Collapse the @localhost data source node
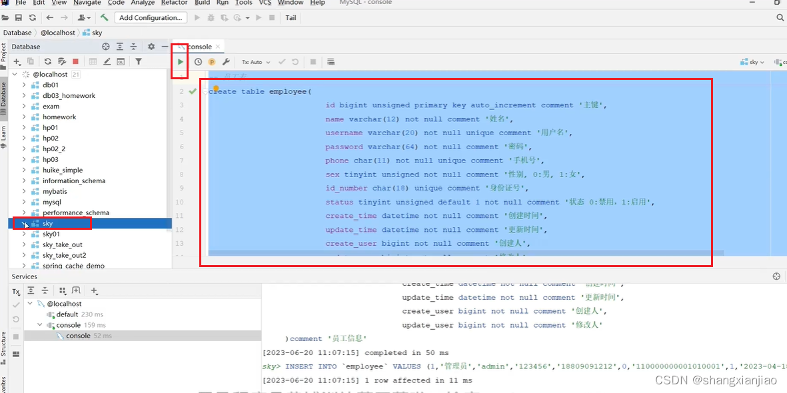 pos(15,75)
